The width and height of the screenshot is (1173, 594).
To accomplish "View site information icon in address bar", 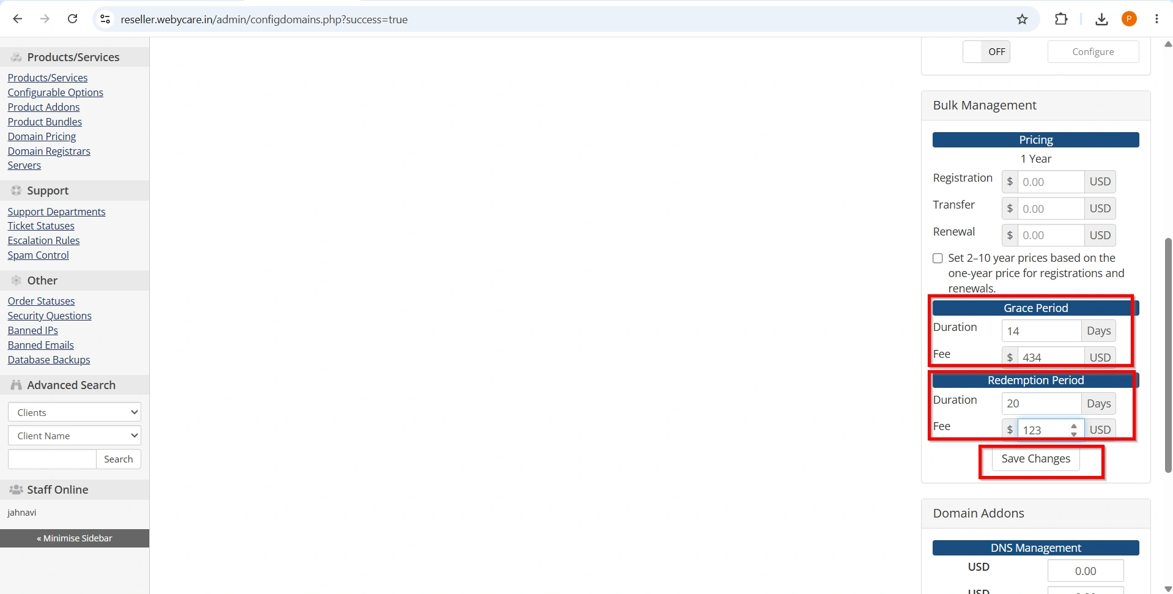I will click(x=105, y=19).
